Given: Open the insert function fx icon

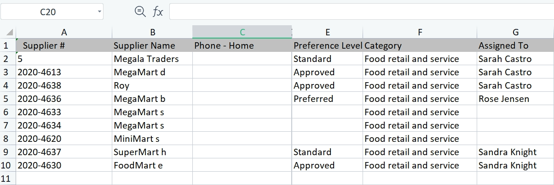Looking at the screenshot, I should pyautogui.click(x=158, y=12).
